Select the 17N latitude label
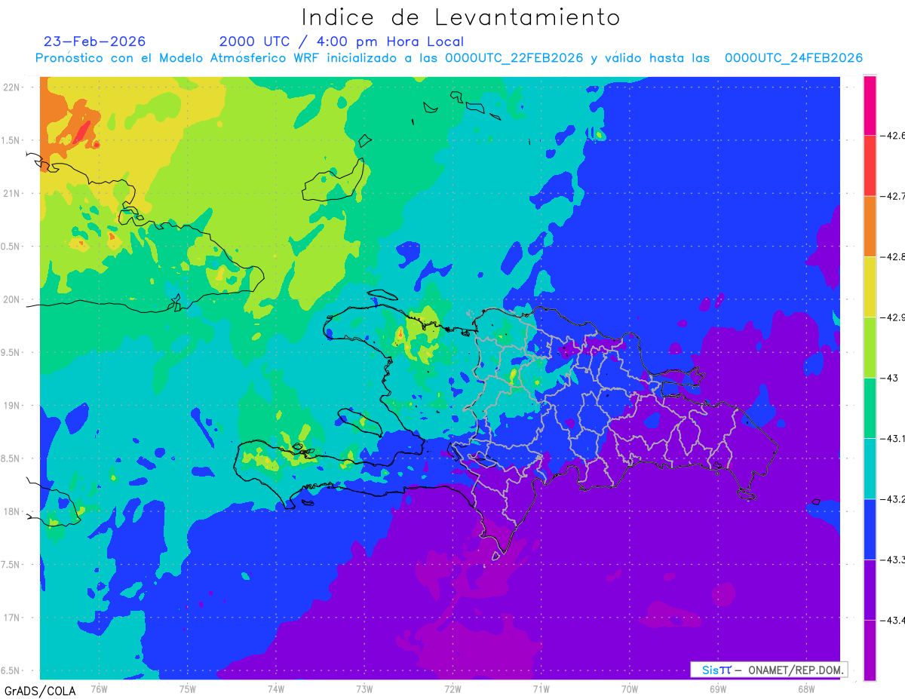The width and height of the screenshot is (905, 699). tap(11, 618)
